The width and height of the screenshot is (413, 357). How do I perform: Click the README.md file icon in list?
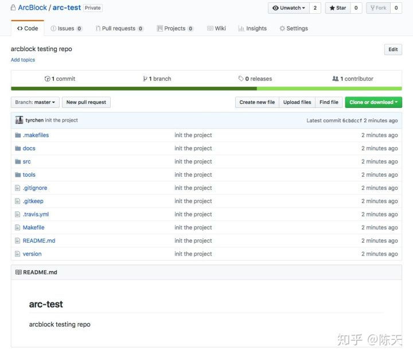(x=18, y=240)
